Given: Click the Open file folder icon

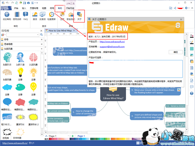Looking at the screenshot, I should (x=21, y=3).
